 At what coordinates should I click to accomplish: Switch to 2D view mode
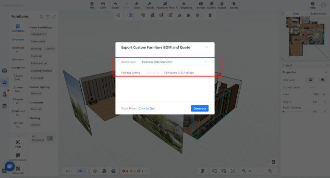tap(69, 171)
